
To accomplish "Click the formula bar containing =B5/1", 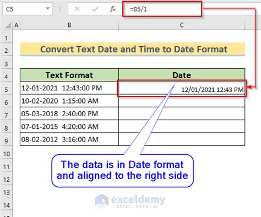I will pyautogui.click(x=162, y=9).
